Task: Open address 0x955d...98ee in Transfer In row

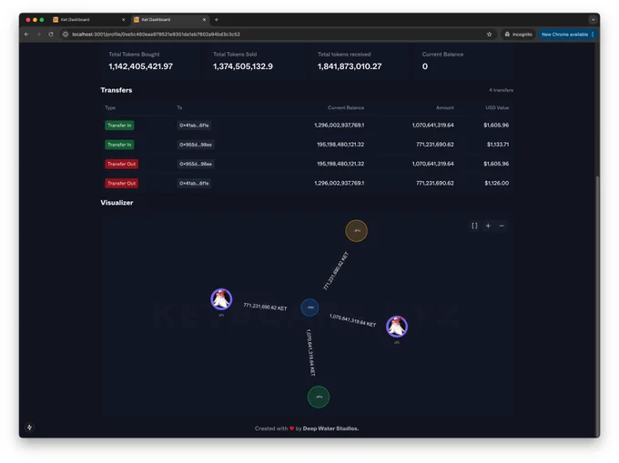Action: pos(196,145)
